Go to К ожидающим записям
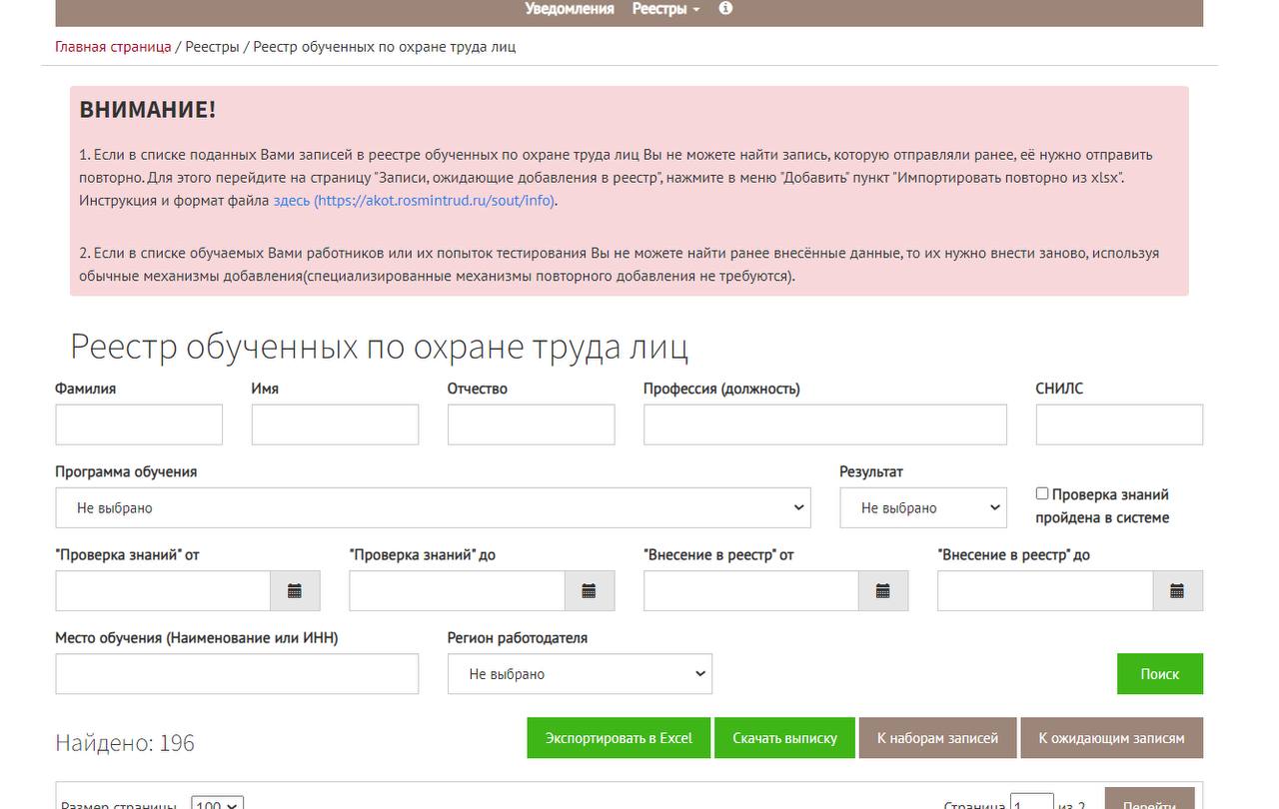 [1111, 738]
